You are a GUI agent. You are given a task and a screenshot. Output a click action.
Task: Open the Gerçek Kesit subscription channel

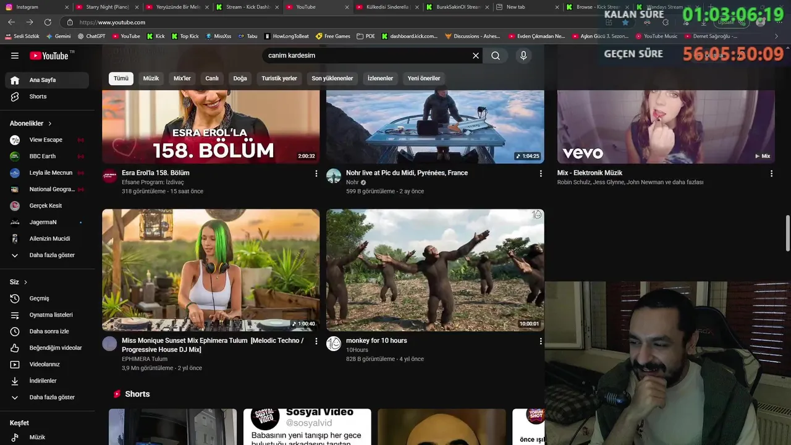pos(47,206)
